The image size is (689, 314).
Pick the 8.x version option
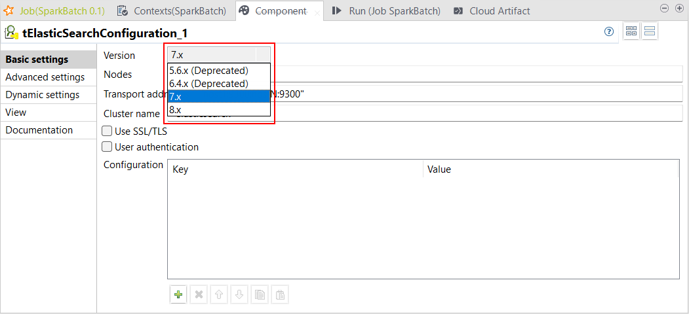point(219,109)
